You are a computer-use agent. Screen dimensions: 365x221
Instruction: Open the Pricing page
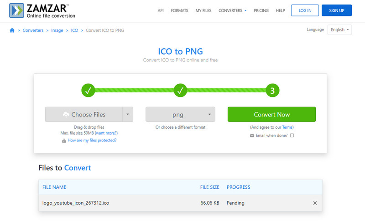point(261,10)
